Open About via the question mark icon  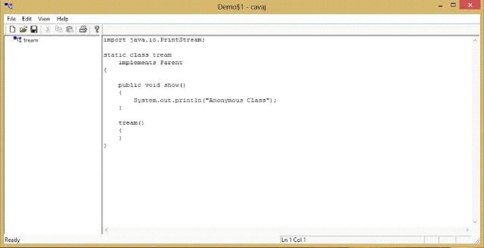pyautogui.click(x=97, y=29)
